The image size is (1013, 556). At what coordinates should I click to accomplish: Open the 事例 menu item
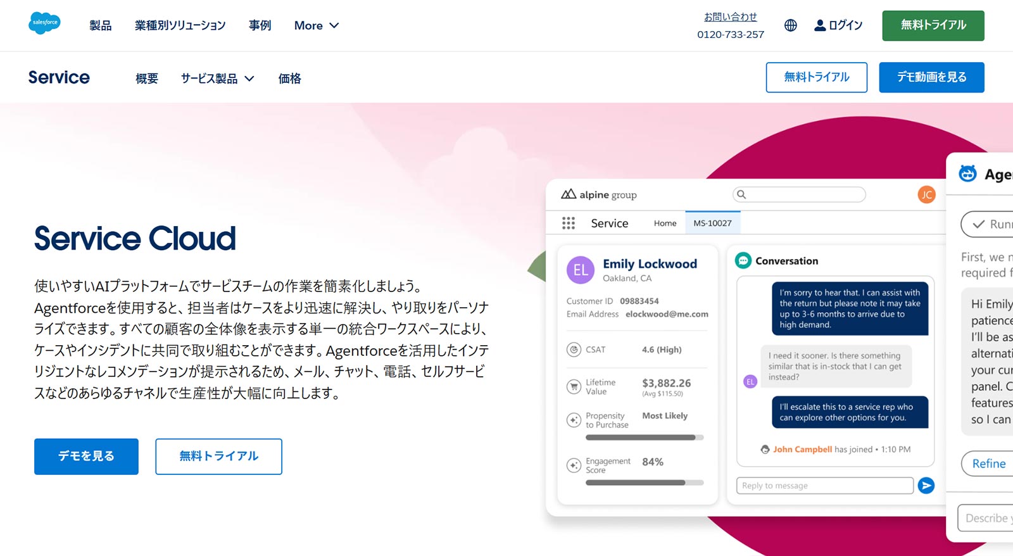pos(260,25)
